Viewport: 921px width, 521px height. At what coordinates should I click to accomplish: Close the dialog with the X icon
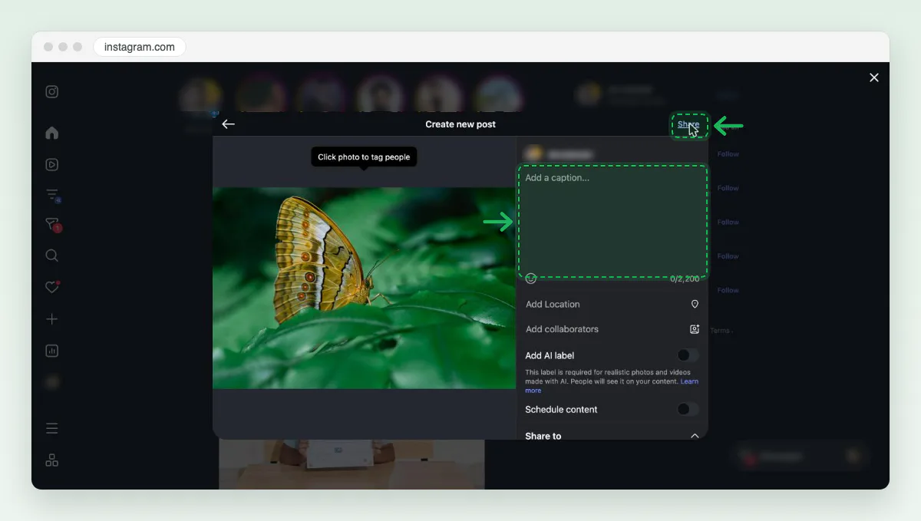click(x=874, y=77)
